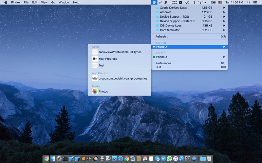Expand iPhone X arrow under iOS 11.1

point(224,57)
